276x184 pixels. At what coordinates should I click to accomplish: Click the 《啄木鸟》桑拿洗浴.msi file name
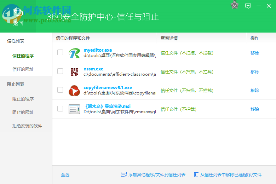pos(107,107)
